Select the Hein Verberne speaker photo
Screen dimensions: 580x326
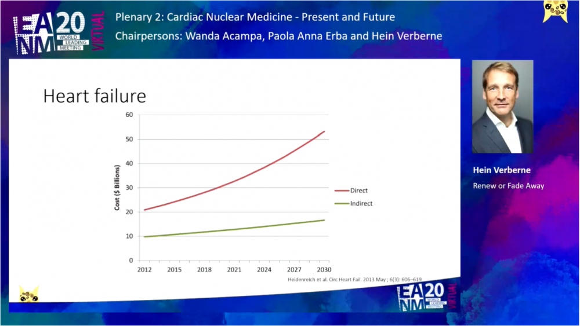[502, 107]
